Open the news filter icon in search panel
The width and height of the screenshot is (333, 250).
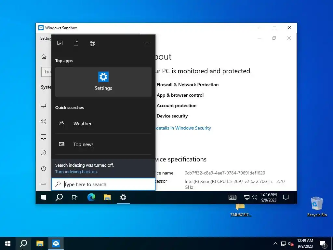tap(60, 43)
